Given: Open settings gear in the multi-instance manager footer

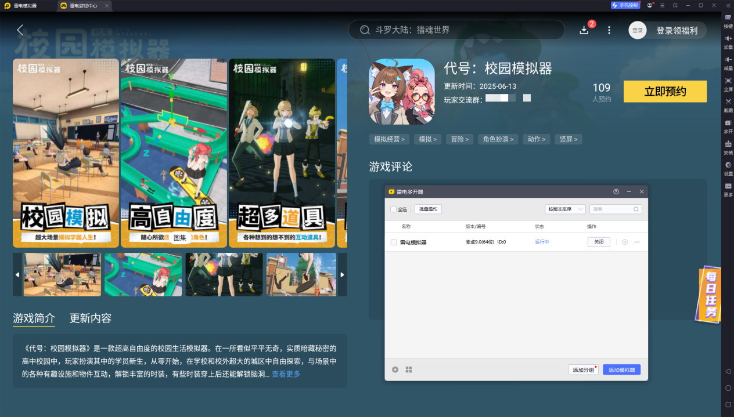Looking at the screenshot, I should tap(395, 369).
